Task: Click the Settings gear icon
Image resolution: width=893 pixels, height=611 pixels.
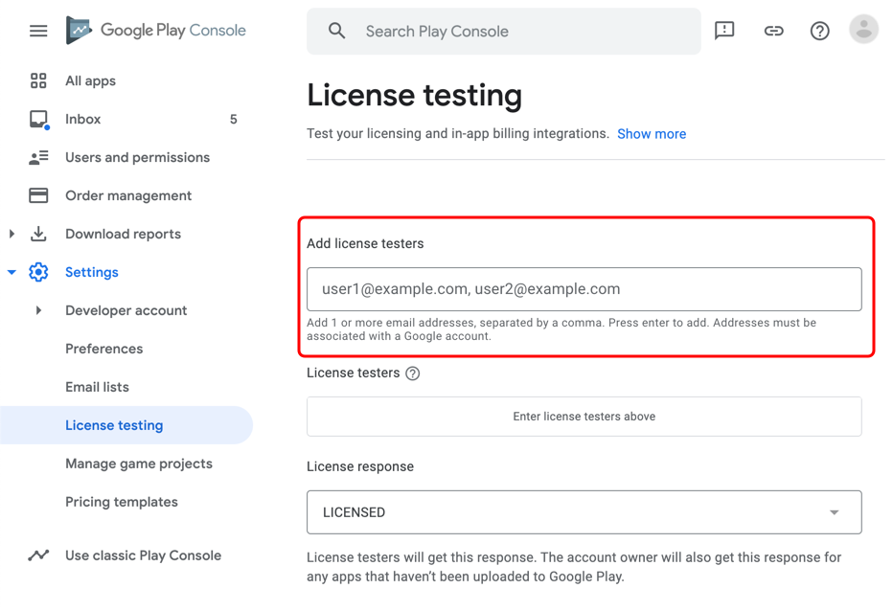Action: [38, 272]
